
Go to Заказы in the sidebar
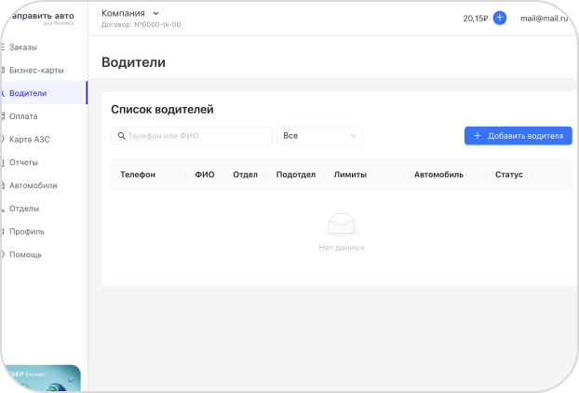coord(23,47)
